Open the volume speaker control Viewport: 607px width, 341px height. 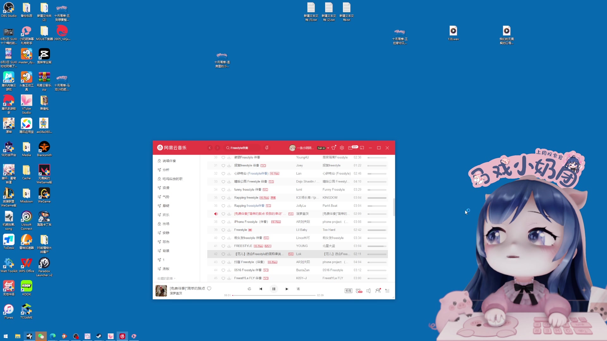click(x=368, y=291)
